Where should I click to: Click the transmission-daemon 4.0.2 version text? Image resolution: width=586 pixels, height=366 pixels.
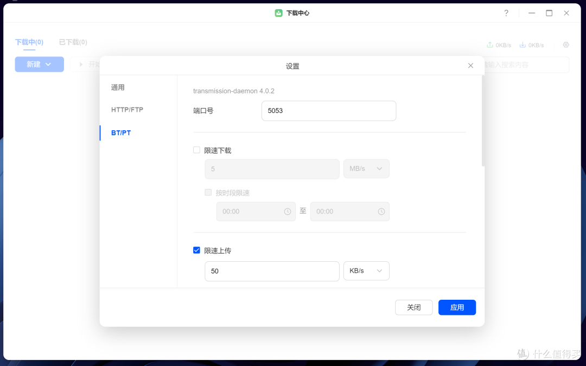tap(233, 91)
